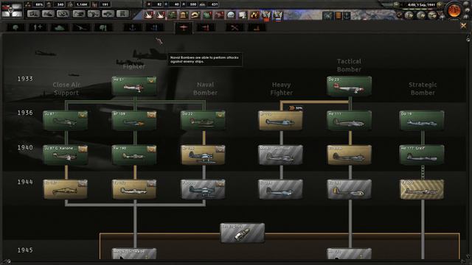Open the He 51 fighter technology
This screenshot has width=472, height=265.
(x=134, y=86)
